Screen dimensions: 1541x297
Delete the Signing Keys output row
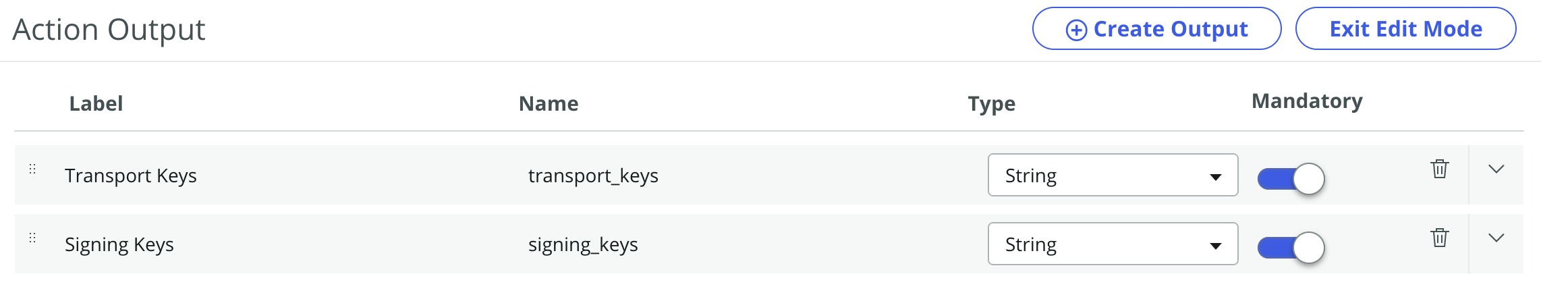[1439, 238]
